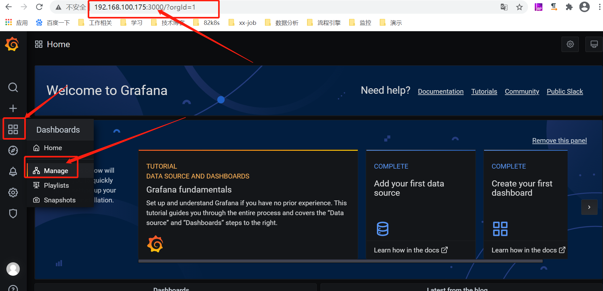Open the Public Slack link
Image resolution: width=603 pixels, height=291 pixels.
click(x=565, y=91)
